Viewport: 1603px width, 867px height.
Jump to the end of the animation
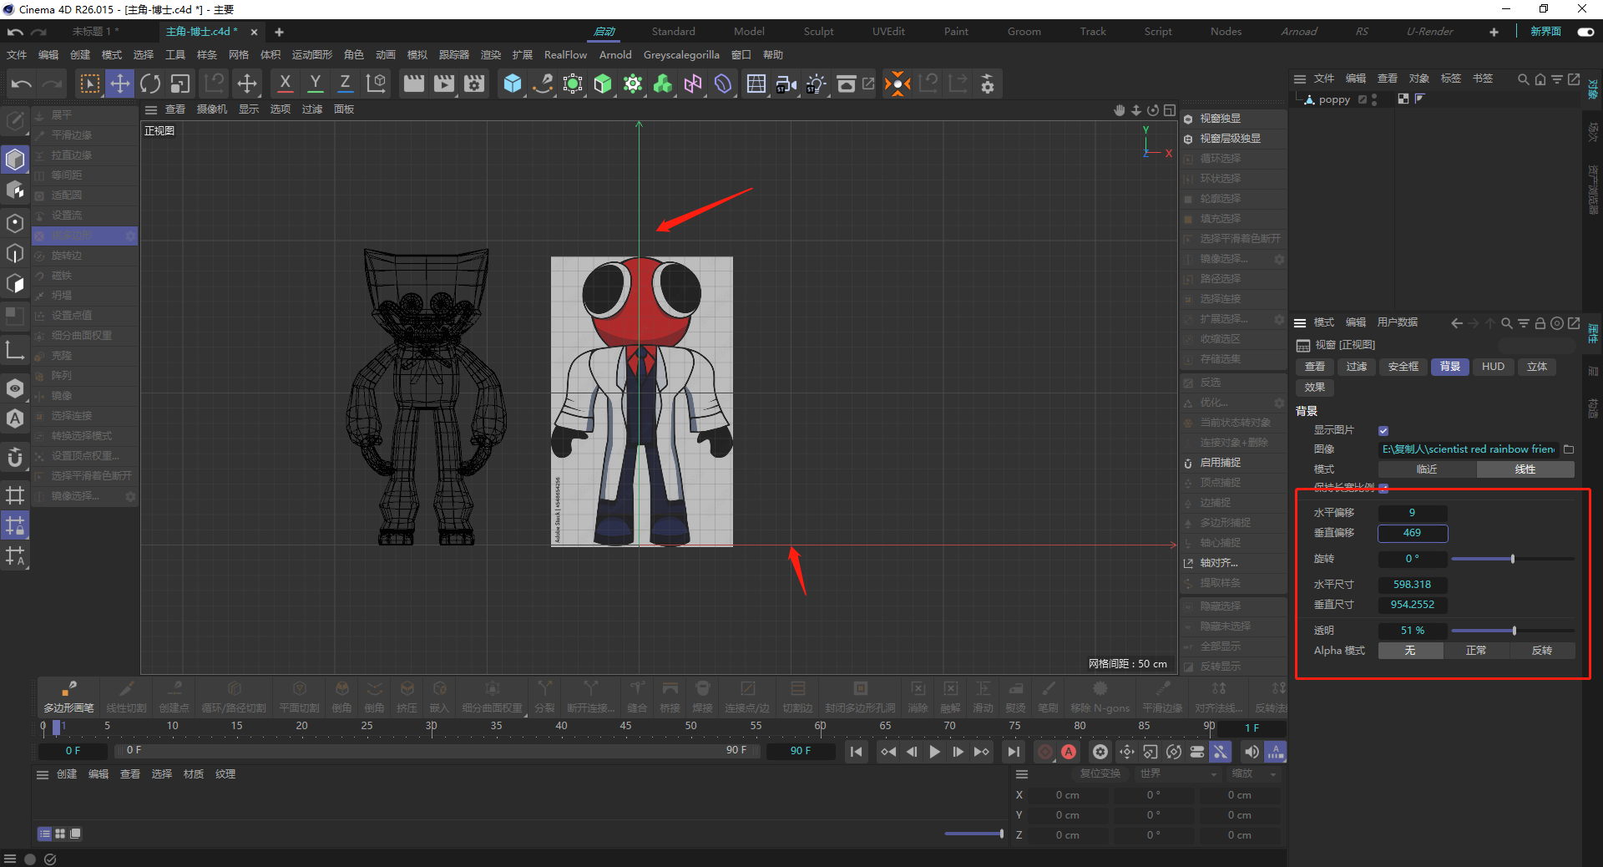(1013, 752)
